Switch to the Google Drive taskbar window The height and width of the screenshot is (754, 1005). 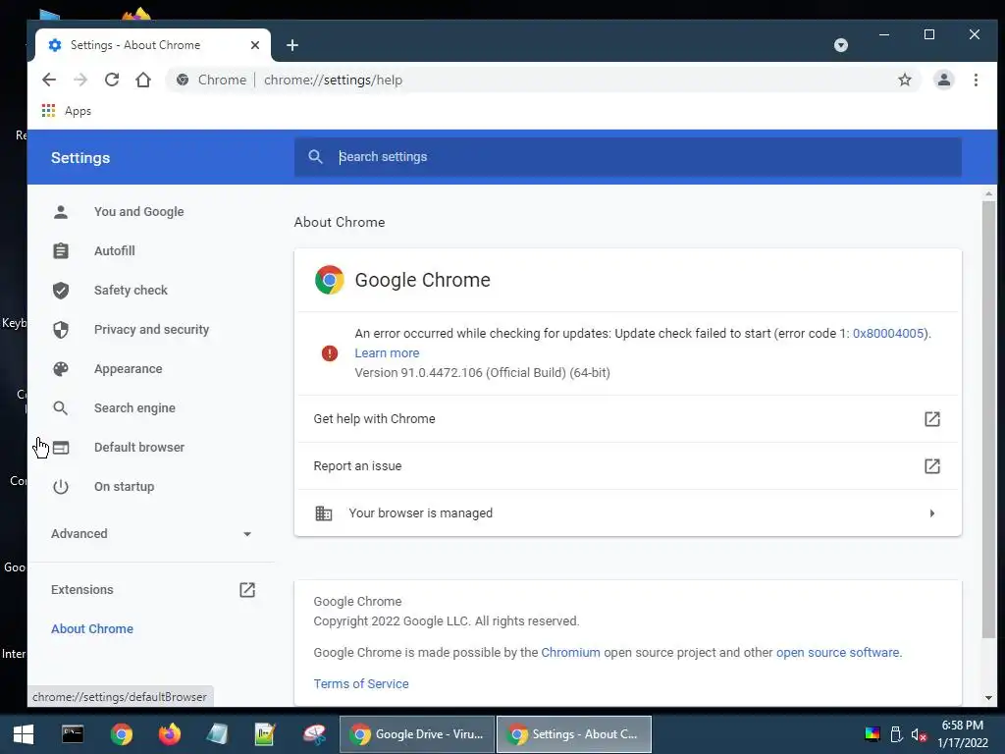pos(416,734)
